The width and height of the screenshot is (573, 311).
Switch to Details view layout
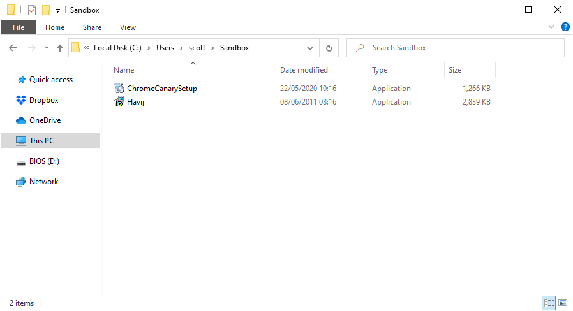548,303
